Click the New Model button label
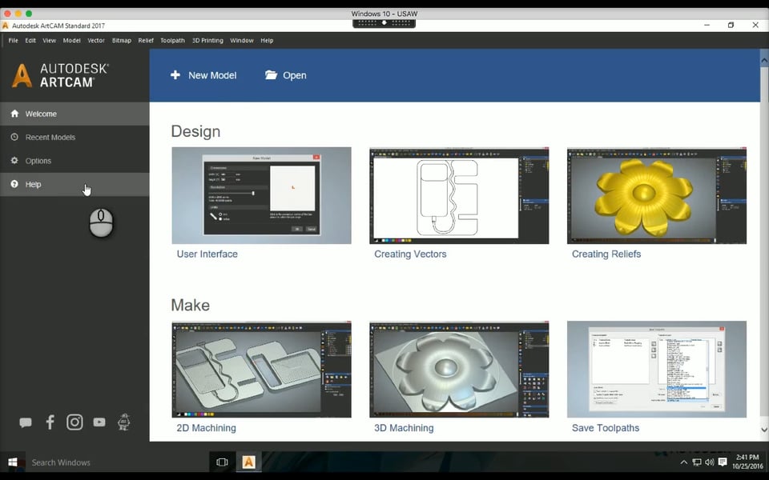Screen dimensions: 769x480 click(212, 75)
